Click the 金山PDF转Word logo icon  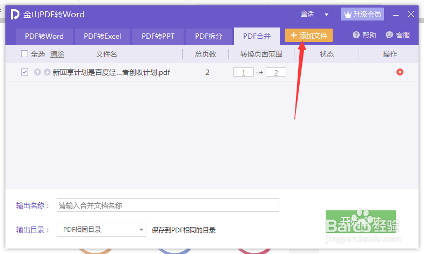point(15,15)
